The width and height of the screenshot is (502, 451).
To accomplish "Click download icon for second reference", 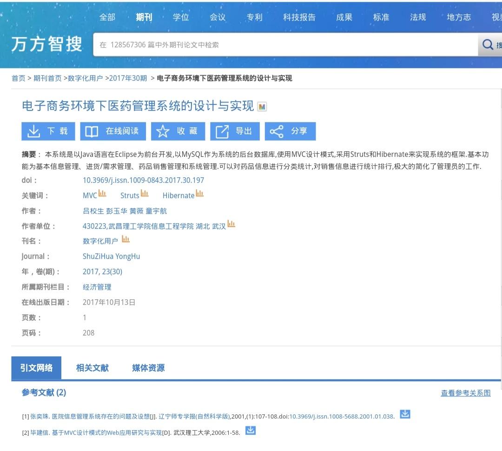I will click(251, 431).
